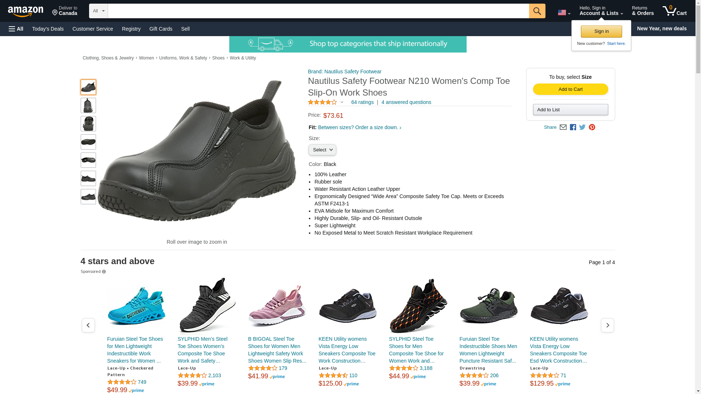701x394 pixels.
Task: Go to Amazon home logo
Action: tap(26, 11)
